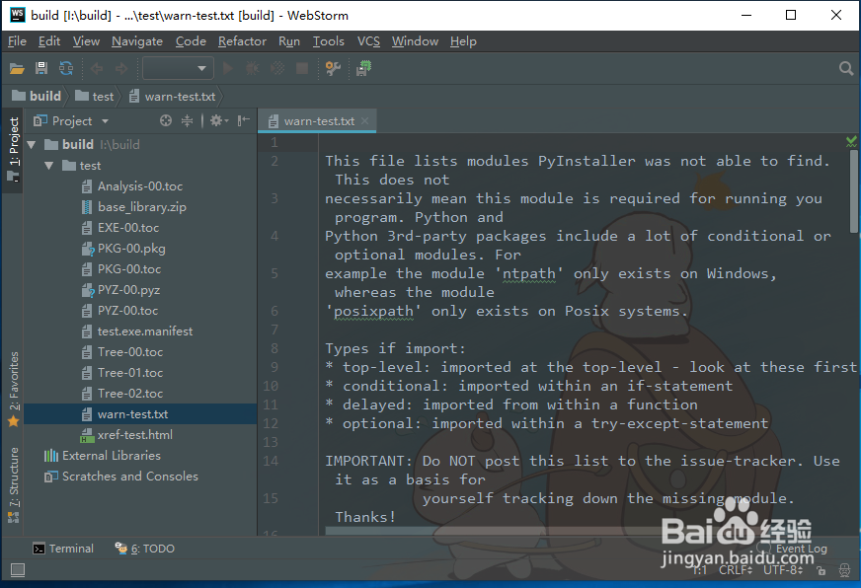
Task: Click the Open folder toolbar icon
Action: coord(17,68)
